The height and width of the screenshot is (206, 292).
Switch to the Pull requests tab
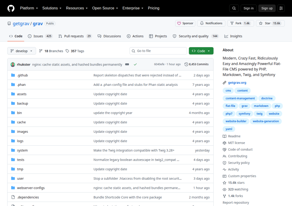(x=75, y=36)
